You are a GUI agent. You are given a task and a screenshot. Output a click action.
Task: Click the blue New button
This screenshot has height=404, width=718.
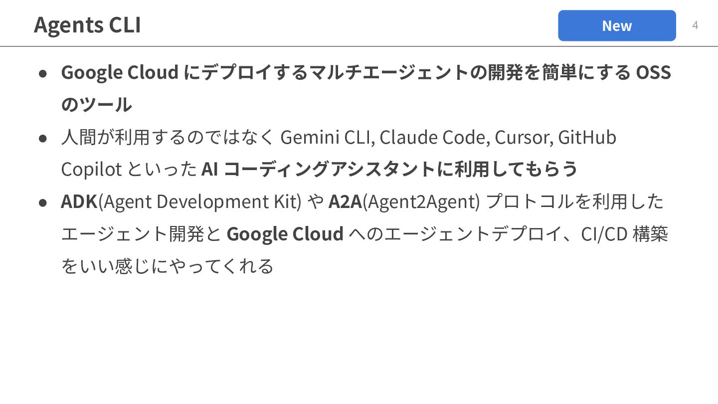pyautogui.click(x=617, y=25)
